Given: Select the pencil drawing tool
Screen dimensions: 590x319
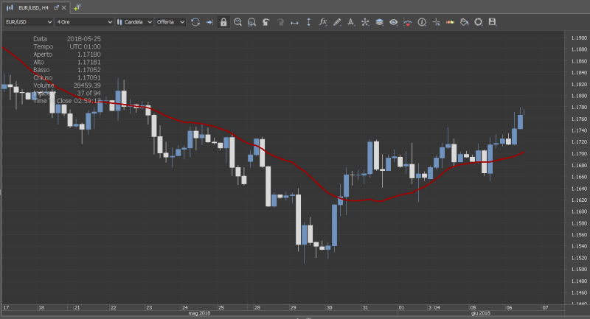Looking at the screenshot, I should pyautogui.click(x=336, y=22).
